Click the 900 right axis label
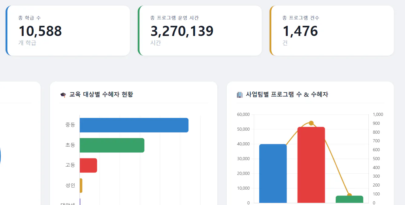The width and height of the screenshot is (405, 205). pos(376,123)
